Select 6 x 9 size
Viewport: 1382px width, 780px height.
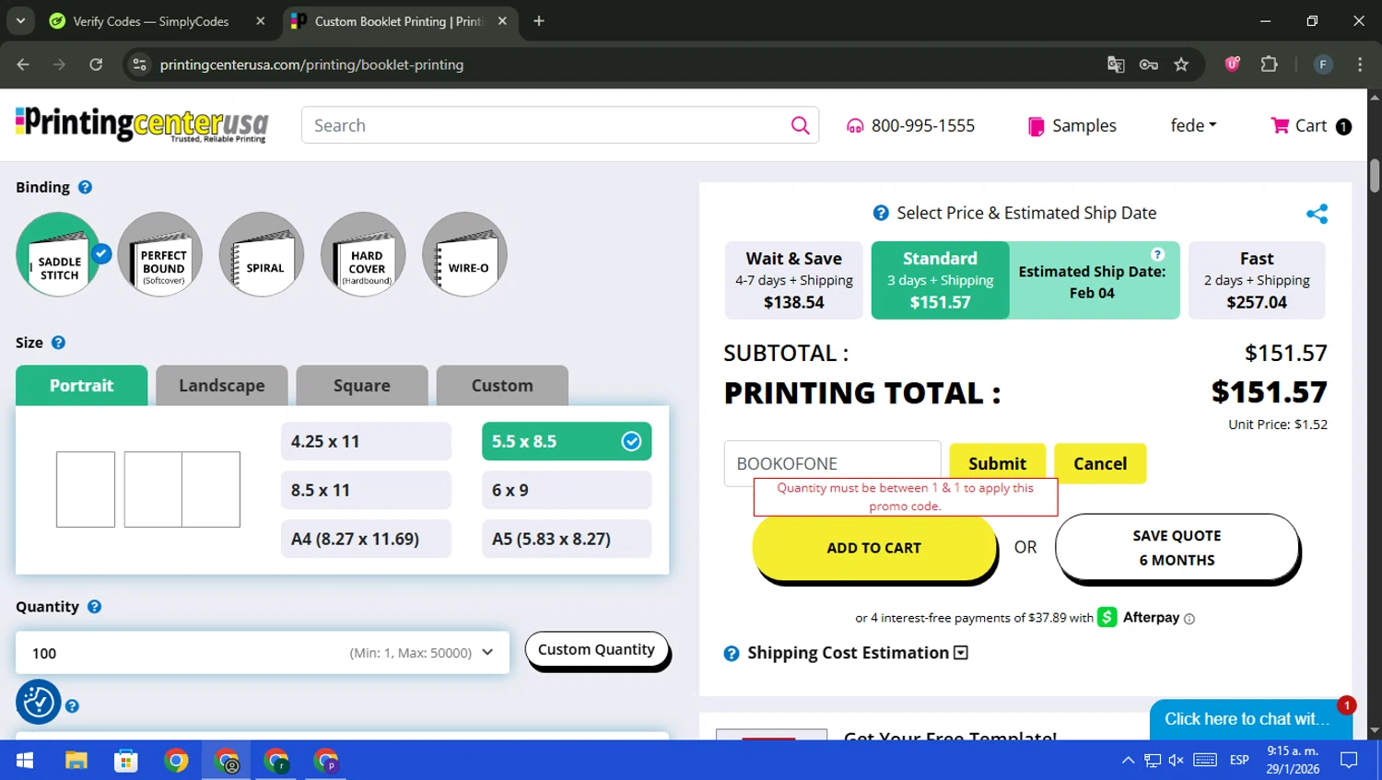click(567, 490)
